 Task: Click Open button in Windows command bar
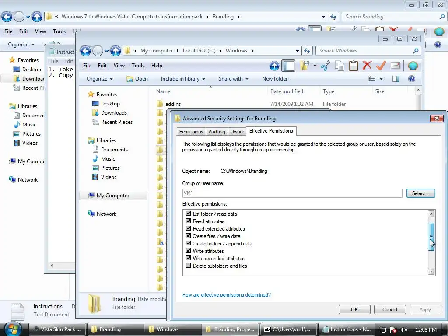click(137, 79)
